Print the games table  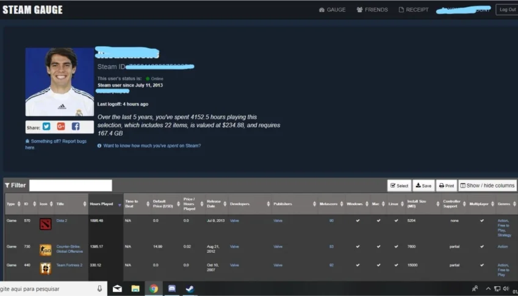point(447,186)
